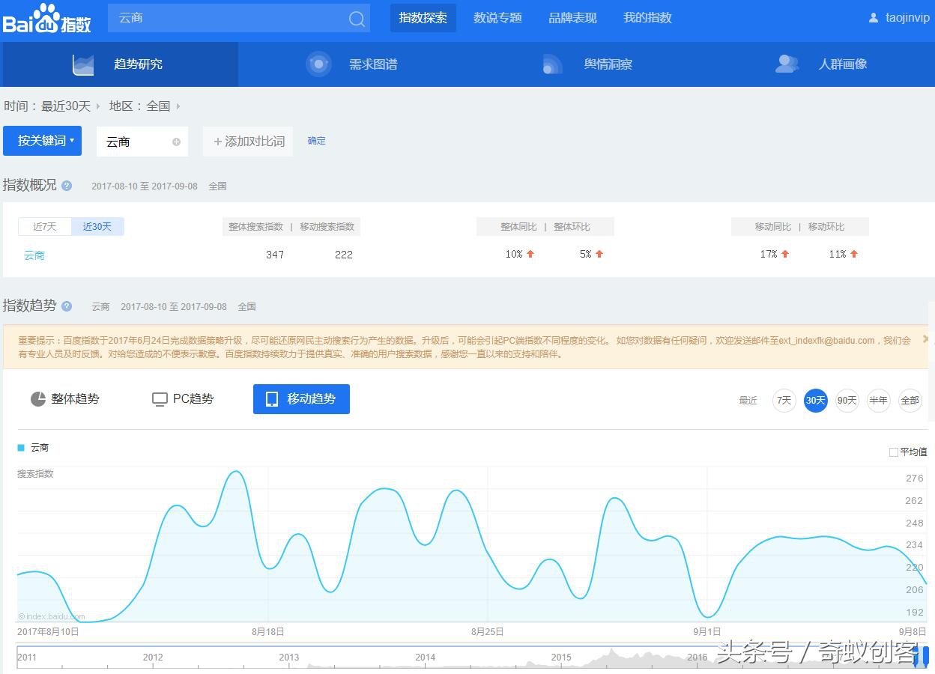Click the 移动环比 header label

[x=826, y=226]
